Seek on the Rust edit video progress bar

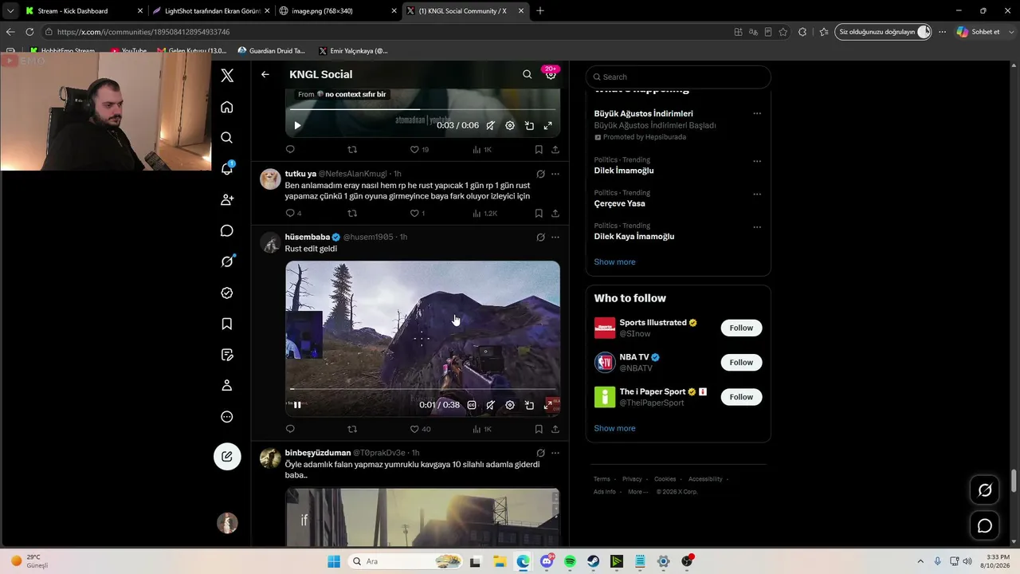point(422,389)
